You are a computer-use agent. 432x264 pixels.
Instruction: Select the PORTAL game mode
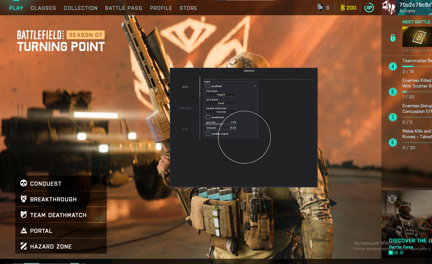[x=61, y=231]
